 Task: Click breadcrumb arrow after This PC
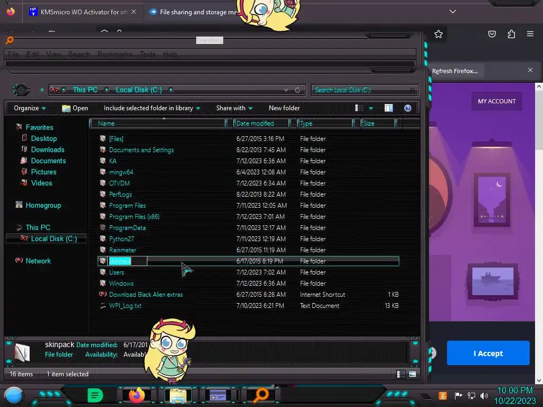click(x=107, y=90)
